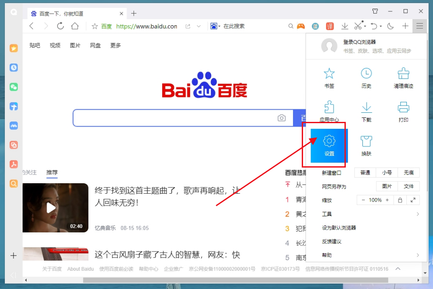433x289 pixels.
Task: Click the red translate 译 icon
Action: 330,26
